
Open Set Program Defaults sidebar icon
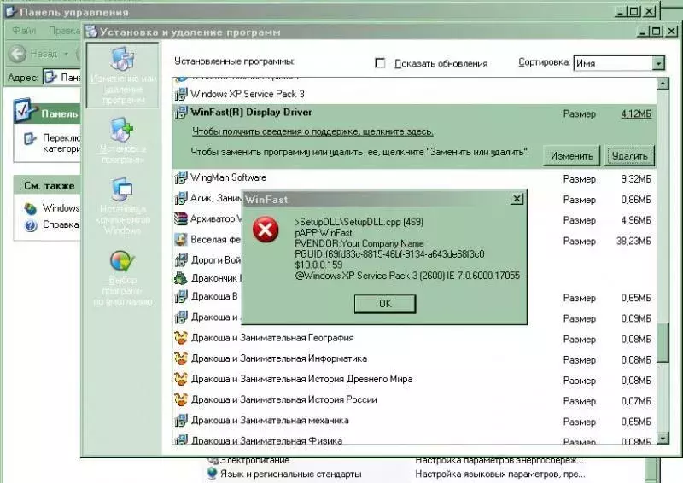122,261
